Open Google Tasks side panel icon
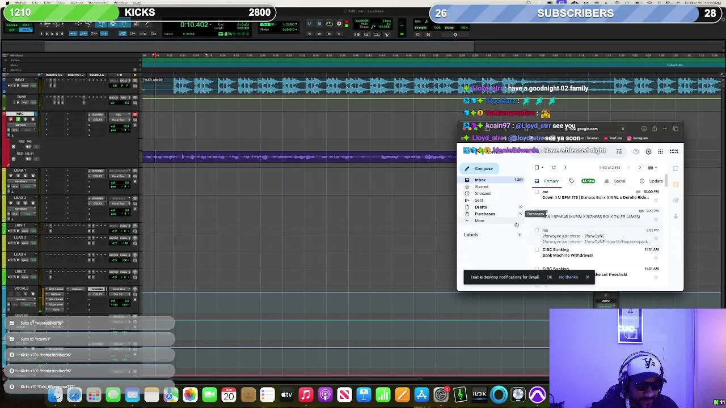The image size is (726, 408). click(676, 200)
